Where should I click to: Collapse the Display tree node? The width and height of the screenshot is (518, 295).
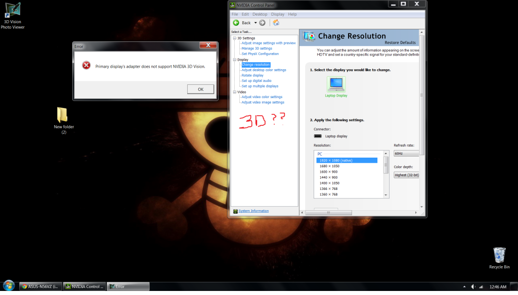point(234,60)
